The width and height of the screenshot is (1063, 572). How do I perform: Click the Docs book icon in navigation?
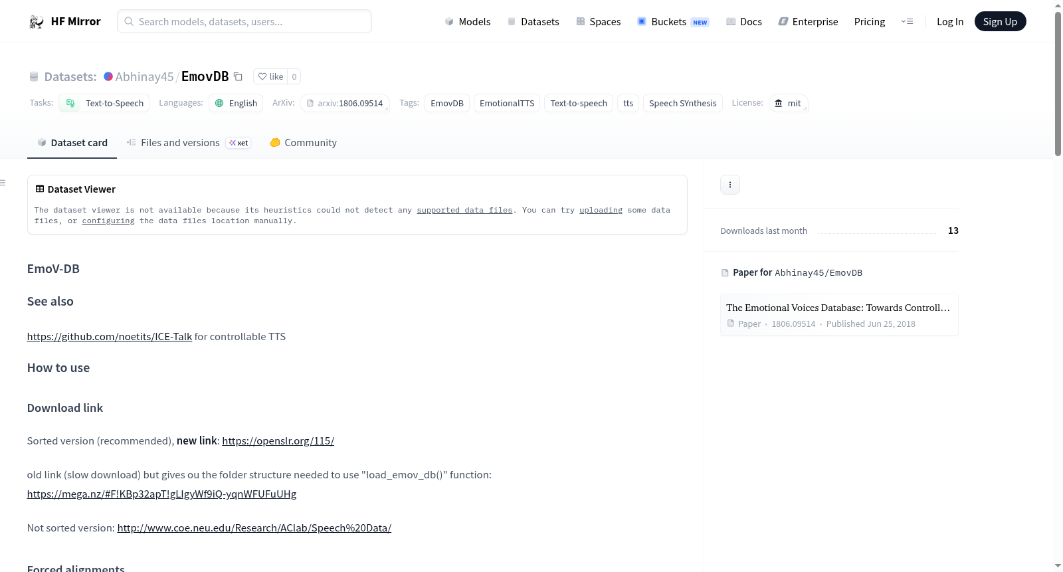[x=731, y=21]
